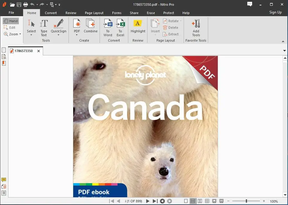Enable continuous page view layout
Image resolution: width=288 pixels, height=205 pixels.
tap(193, 201)
